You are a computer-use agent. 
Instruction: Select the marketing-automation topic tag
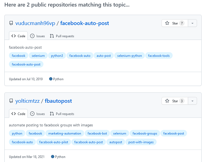(x=65, y=133)
